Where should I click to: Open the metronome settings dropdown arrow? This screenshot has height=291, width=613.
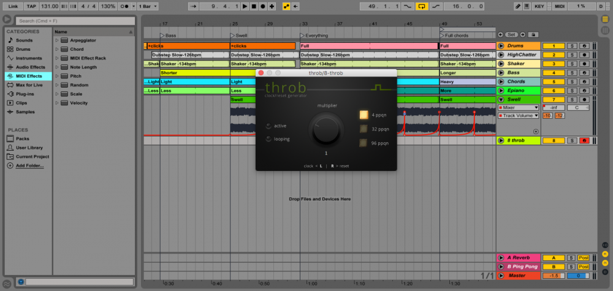click(x=134, y=6)
